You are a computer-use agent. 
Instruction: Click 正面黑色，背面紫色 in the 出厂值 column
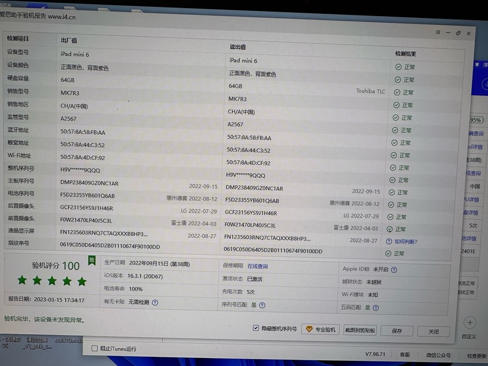[84, 68]
